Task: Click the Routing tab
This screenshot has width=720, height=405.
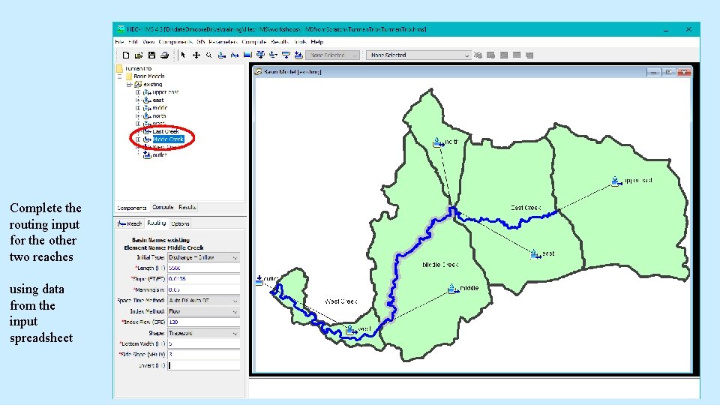Action: click(x=157, y=223)
